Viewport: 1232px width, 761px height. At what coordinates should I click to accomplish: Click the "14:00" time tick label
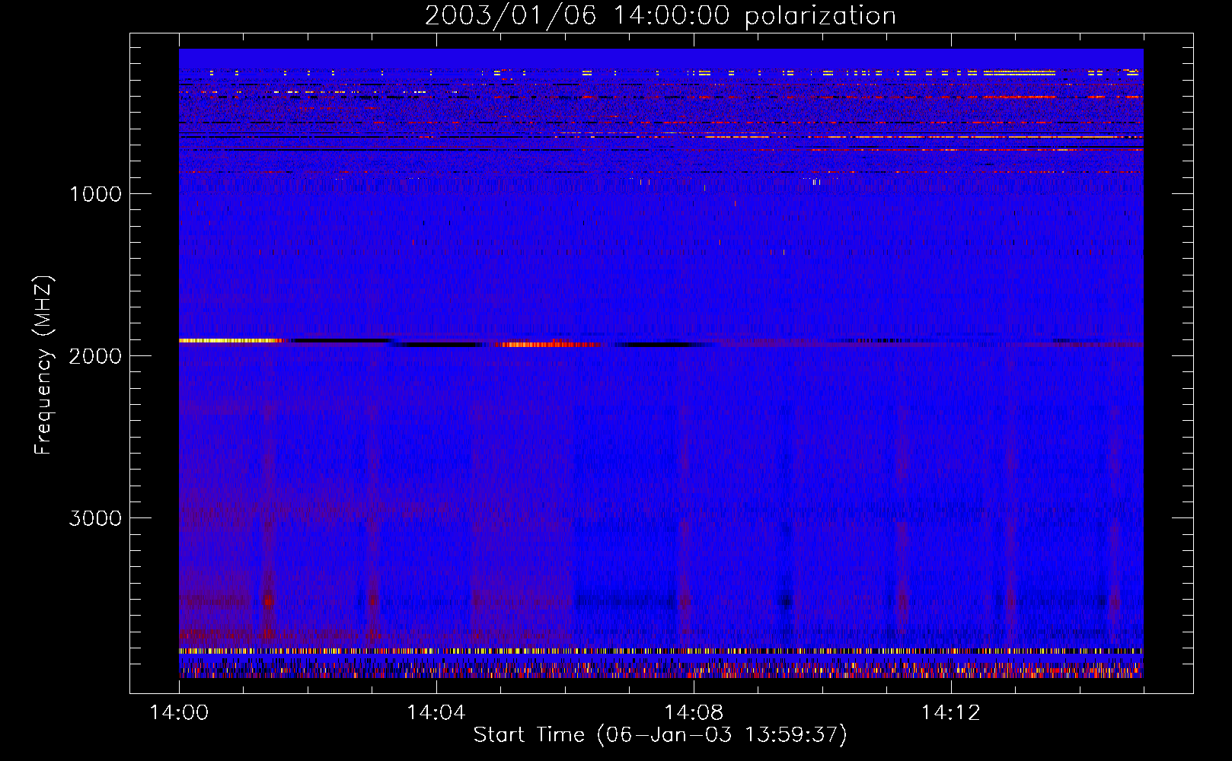[x=179, y=713]
